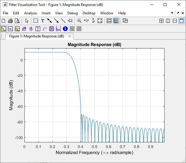
Task: Select the Phase Response icon
Action: tap(10, 29)
